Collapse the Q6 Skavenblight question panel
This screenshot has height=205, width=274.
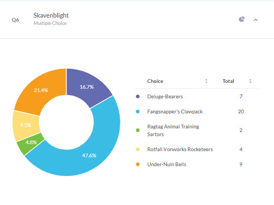(x=256, y=20)
